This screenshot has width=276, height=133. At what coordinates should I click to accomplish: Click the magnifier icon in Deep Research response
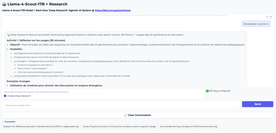click(x=8, y=35)
